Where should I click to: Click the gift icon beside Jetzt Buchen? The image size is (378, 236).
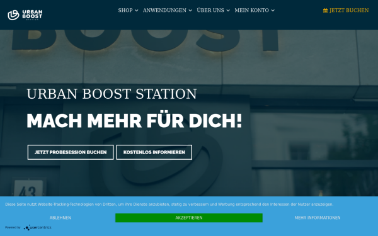click(x=325, y=10)
